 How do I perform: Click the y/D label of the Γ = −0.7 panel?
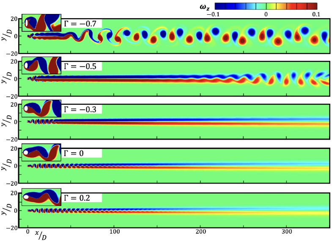click(7, 36)
